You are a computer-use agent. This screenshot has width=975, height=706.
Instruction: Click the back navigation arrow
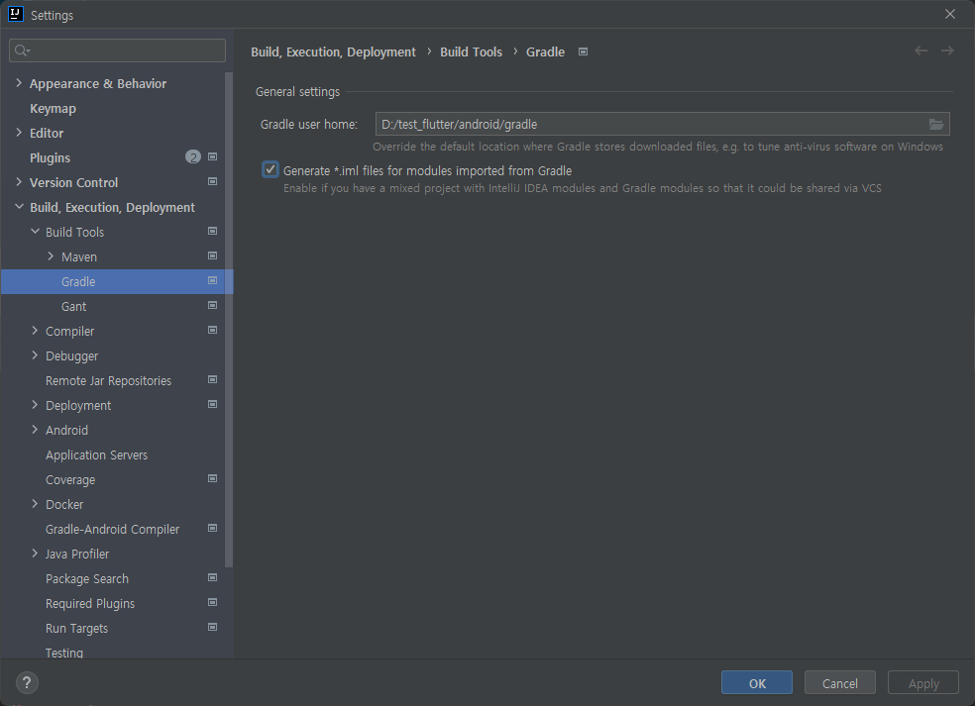coord(921,50)
